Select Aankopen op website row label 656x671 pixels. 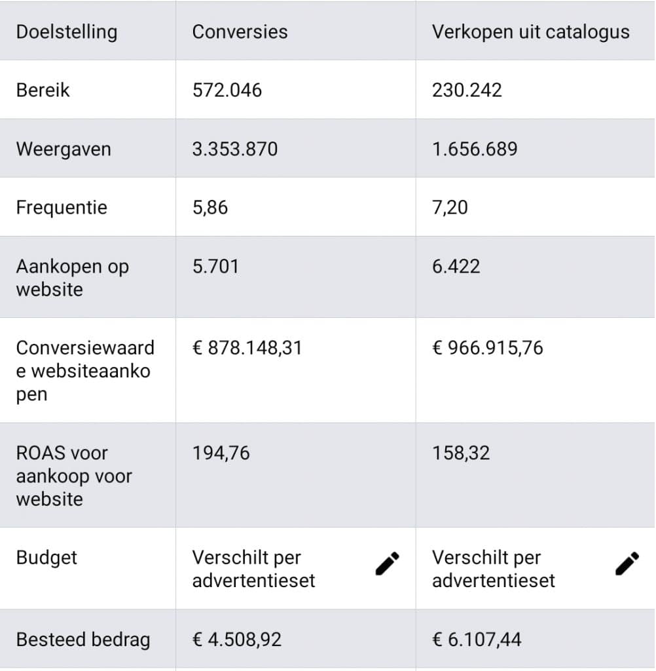point(73,278)
